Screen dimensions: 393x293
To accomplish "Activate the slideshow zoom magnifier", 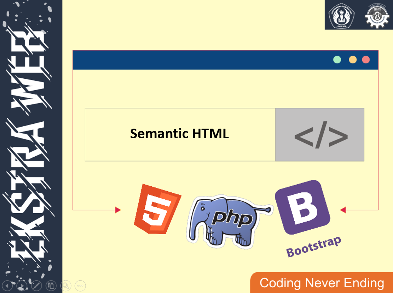I will [x=66, y=285].
